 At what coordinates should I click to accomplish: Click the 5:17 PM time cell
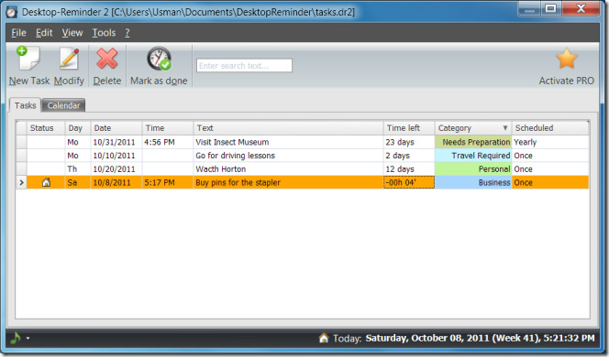point(168,182)
